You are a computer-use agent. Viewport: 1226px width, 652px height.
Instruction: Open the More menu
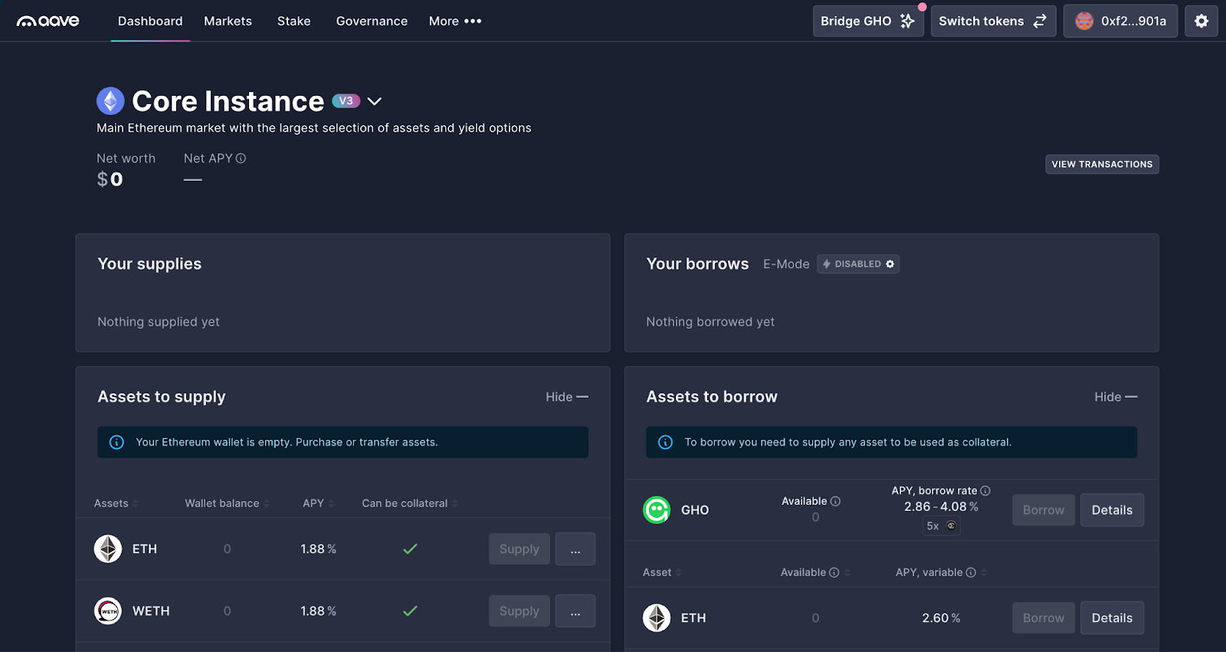pyautogui.click(x=455, y=21)
